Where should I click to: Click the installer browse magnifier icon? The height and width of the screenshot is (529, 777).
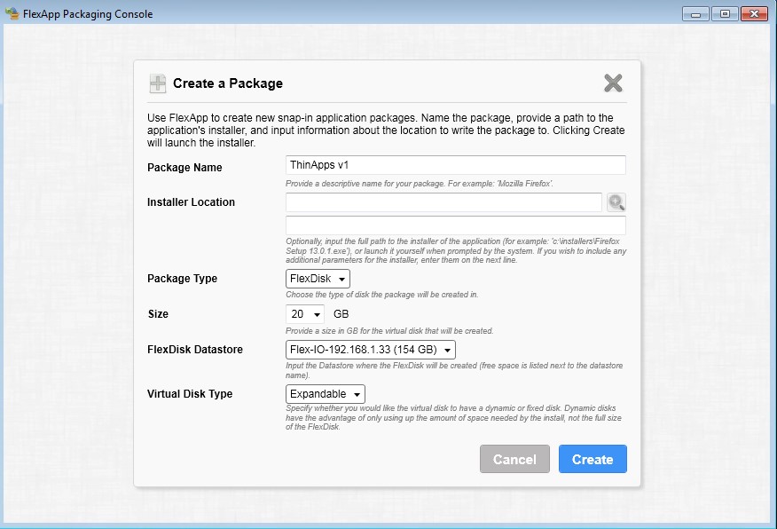616,202
